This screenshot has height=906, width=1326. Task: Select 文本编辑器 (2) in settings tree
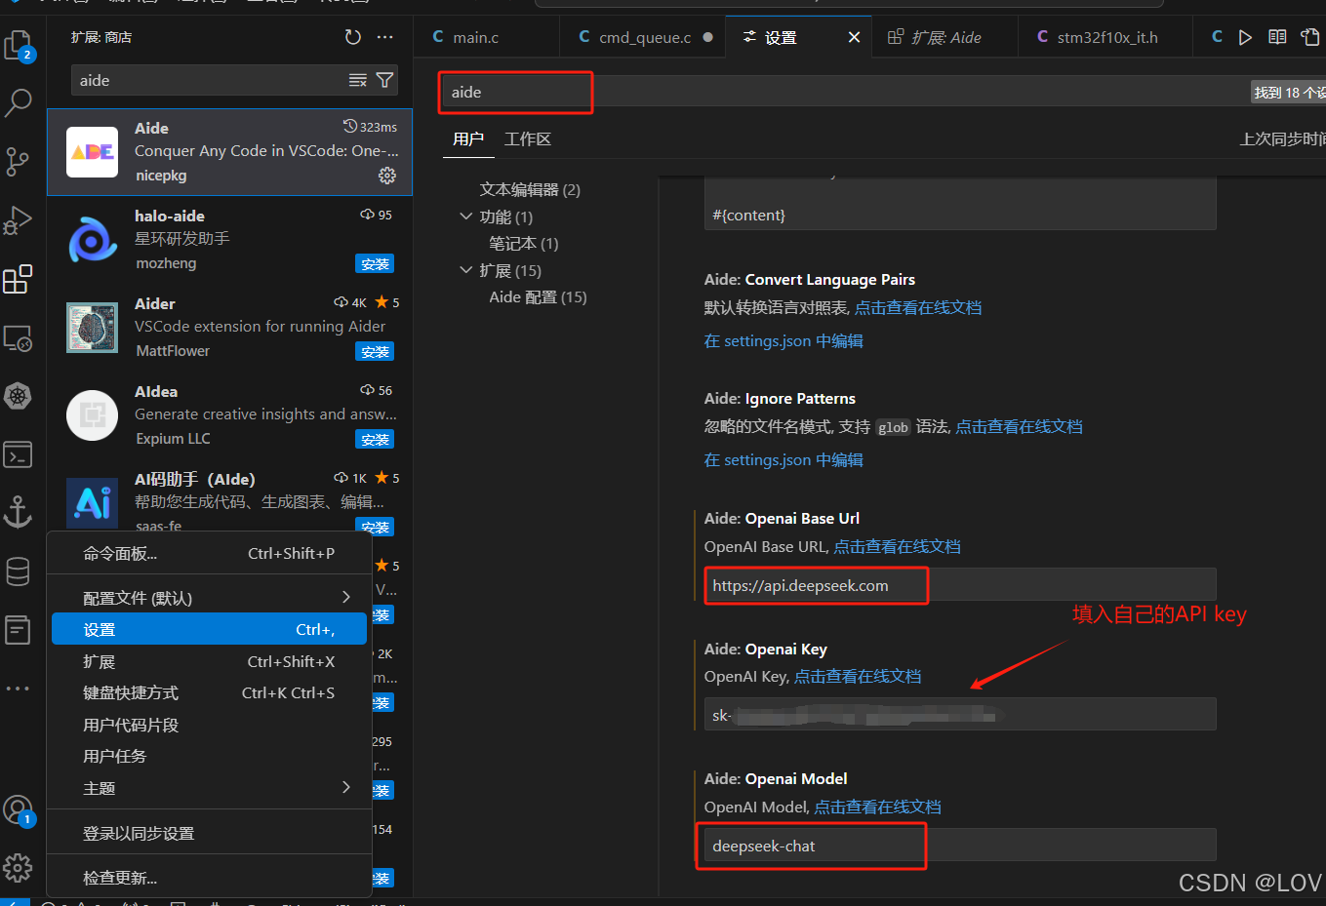tap(530, 189)
